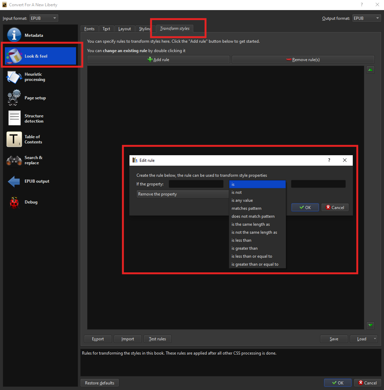The width and height of the screenshot is (384, 390).
Task: Choose 'is the same length as' option
Action: (x=257, y=224)
